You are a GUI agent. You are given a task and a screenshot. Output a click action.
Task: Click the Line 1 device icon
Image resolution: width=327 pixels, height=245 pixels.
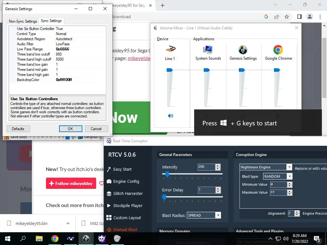[x=171, y=49]
